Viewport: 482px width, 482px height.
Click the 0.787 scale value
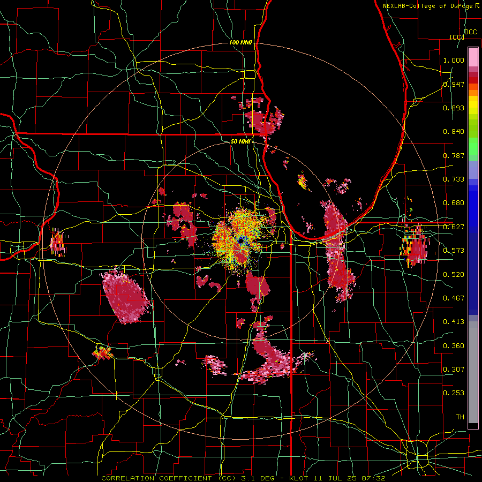coord(454,155)
